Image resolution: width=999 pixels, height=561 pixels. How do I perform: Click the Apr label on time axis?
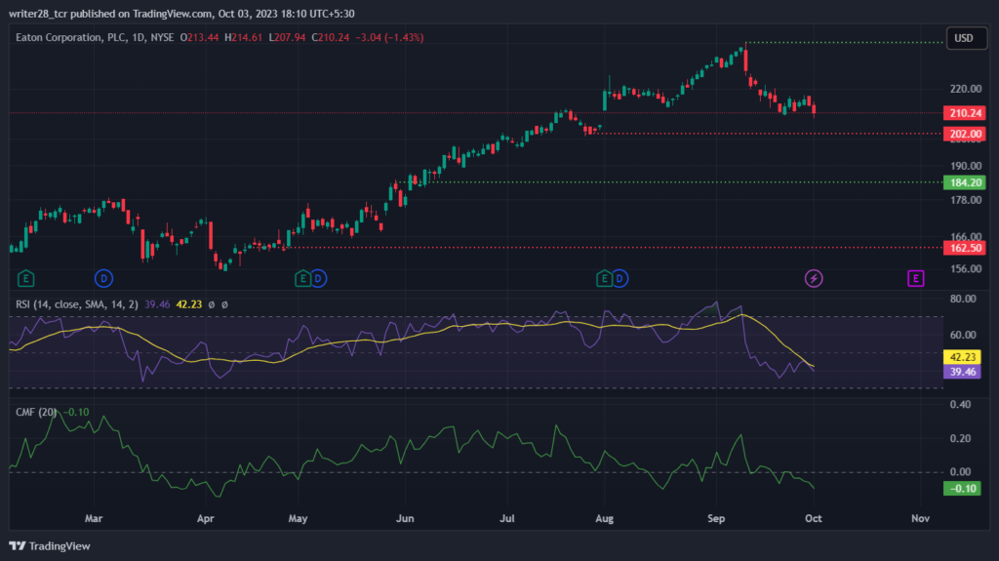click(x=205, y=518)
